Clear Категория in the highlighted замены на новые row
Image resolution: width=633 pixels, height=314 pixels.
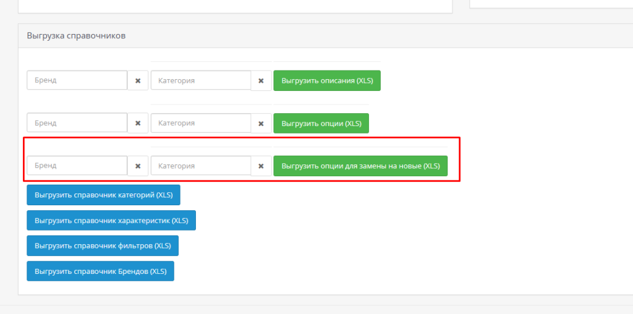point(261,166)
